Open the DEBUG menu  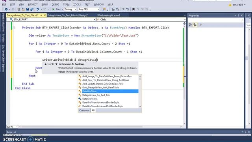tap(56, 4)
